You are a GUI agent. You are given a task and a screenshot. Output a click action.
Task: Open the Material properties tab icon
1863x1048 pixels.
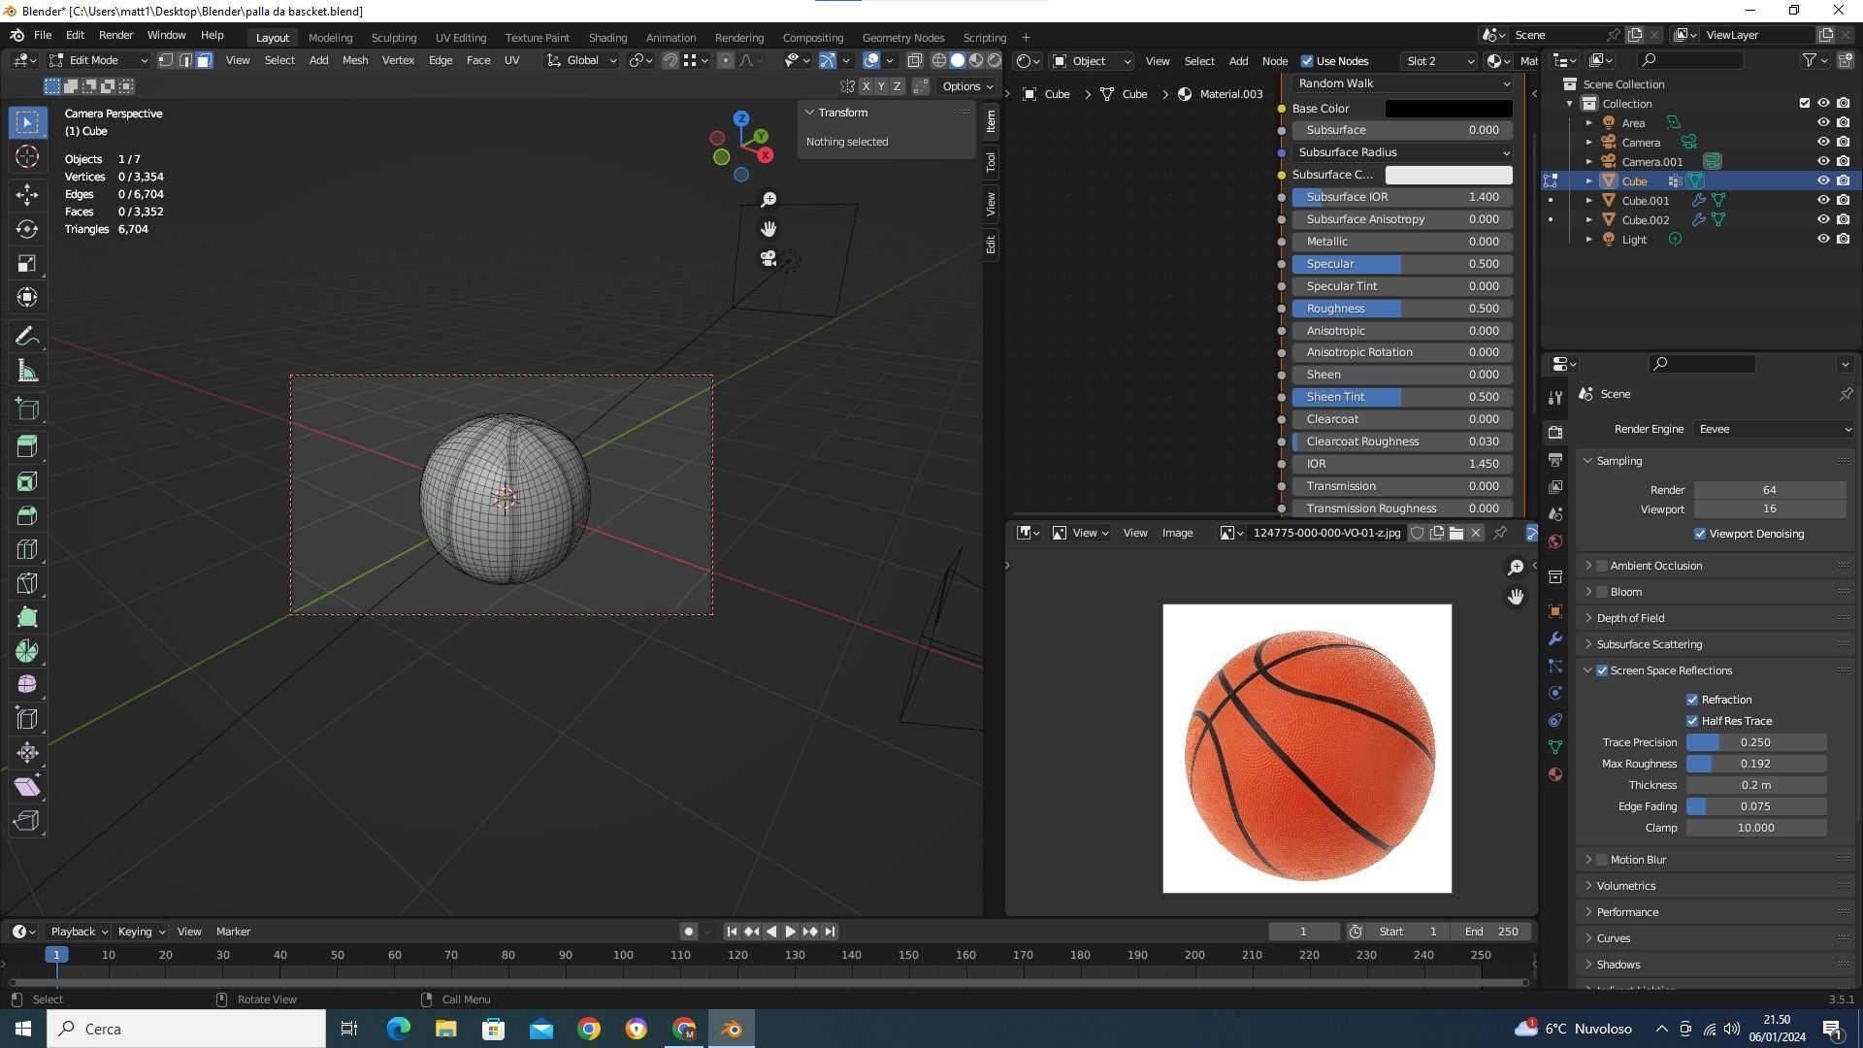[1555, 774]
